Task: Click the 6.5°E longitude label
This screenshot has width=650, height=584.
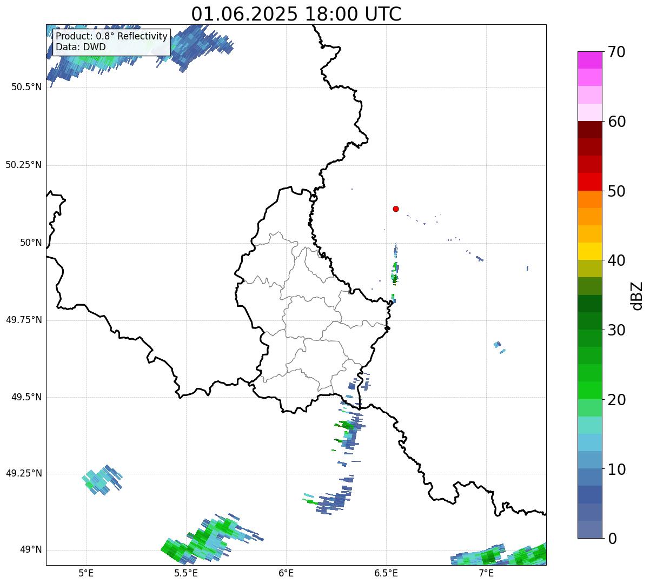Action: coord(386,573)
